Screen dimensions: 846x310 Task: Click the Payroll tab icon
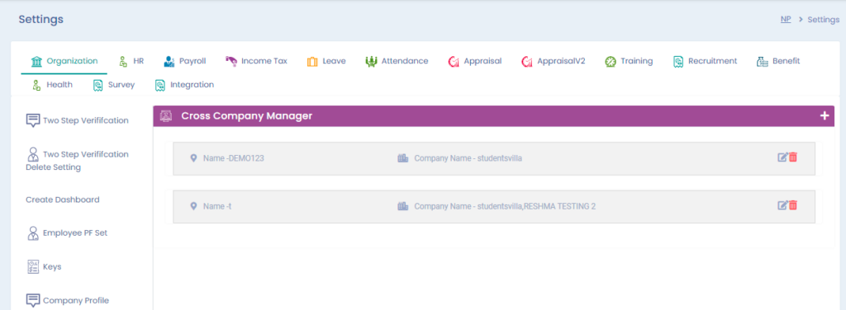point(169,61)
